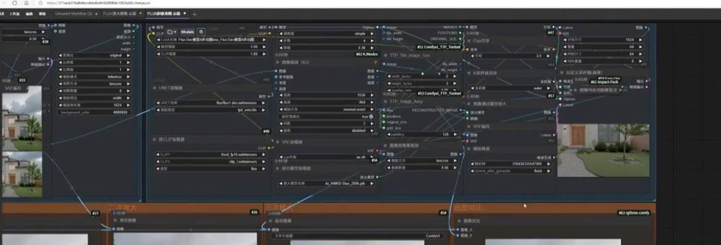
Task: Open control_after_generate fixed dropdown
Action: tap(510, 171)
